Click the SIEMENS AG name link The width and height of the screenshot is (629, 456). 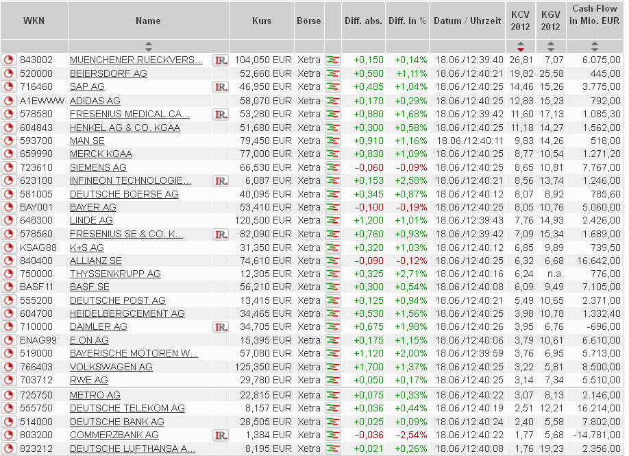click(98, 167)
